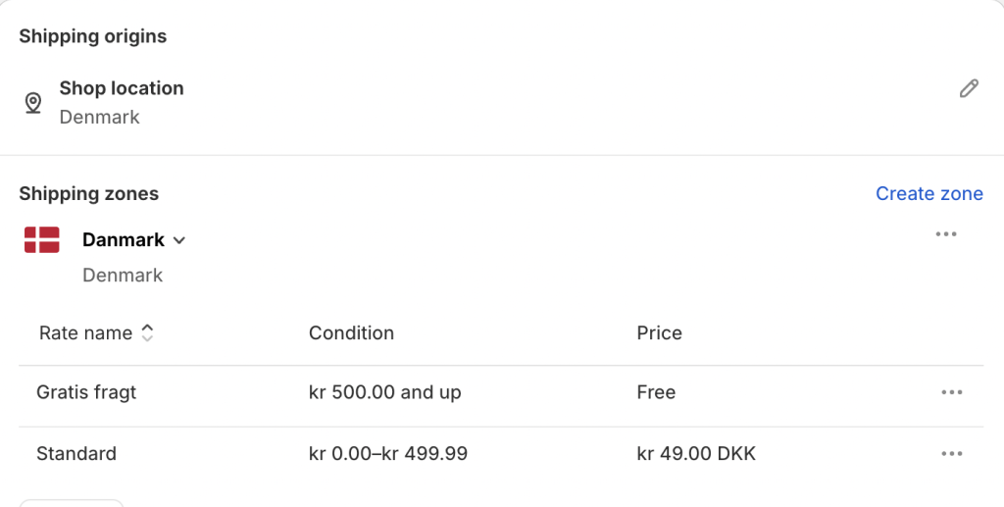Viewport: 1004px width, 507px height.
Task: Expand the Danmark zone chevron
Action: tap(179, 240)
